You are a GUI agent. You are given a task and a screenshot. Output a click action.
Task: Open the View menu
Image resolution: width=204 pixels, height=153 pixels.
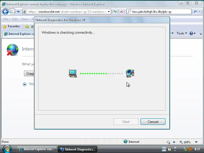coord(24,19)
